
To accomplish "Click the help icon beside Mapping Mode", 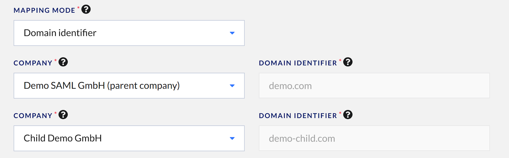I will click(x=86, y=10).
